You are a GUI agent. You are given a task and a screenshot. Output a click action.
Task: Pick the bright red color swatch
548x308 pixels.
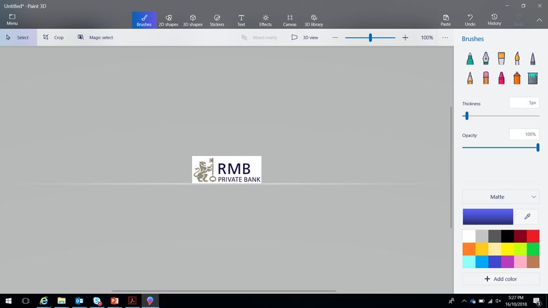tap(533, 236)
